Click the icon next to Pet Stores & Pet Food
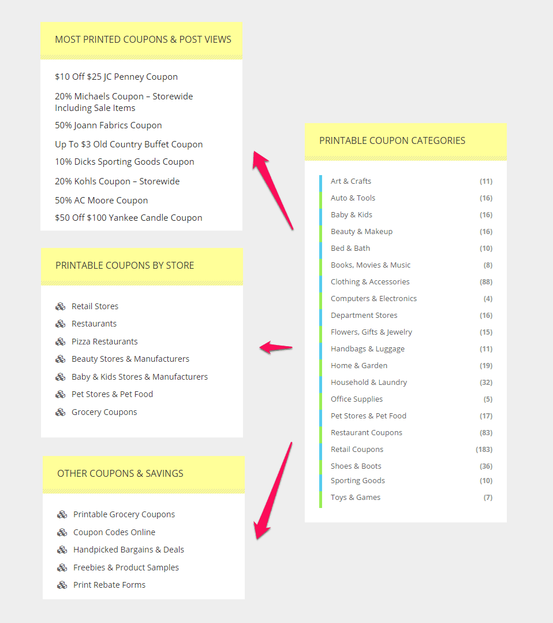The height and width of the screenshot is (623, 553). (60, 394)
